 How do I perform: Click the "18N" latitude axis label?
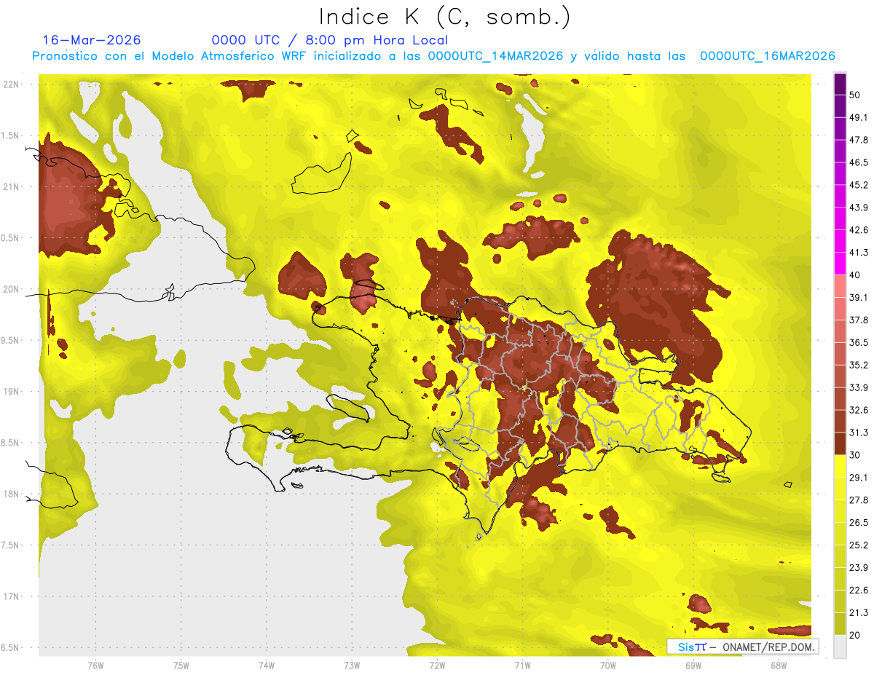point(10,494)
